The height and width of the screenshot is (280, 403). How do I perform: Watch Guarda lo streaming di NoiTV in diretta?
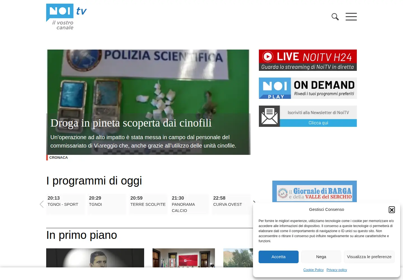(308, 67)
